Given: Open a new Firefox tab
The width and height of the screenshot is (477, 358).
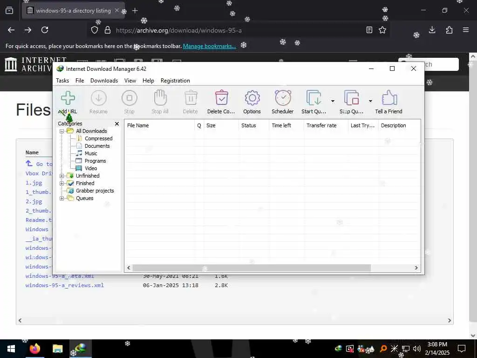Looking at the screenshot, I should [x=135, y=11].
